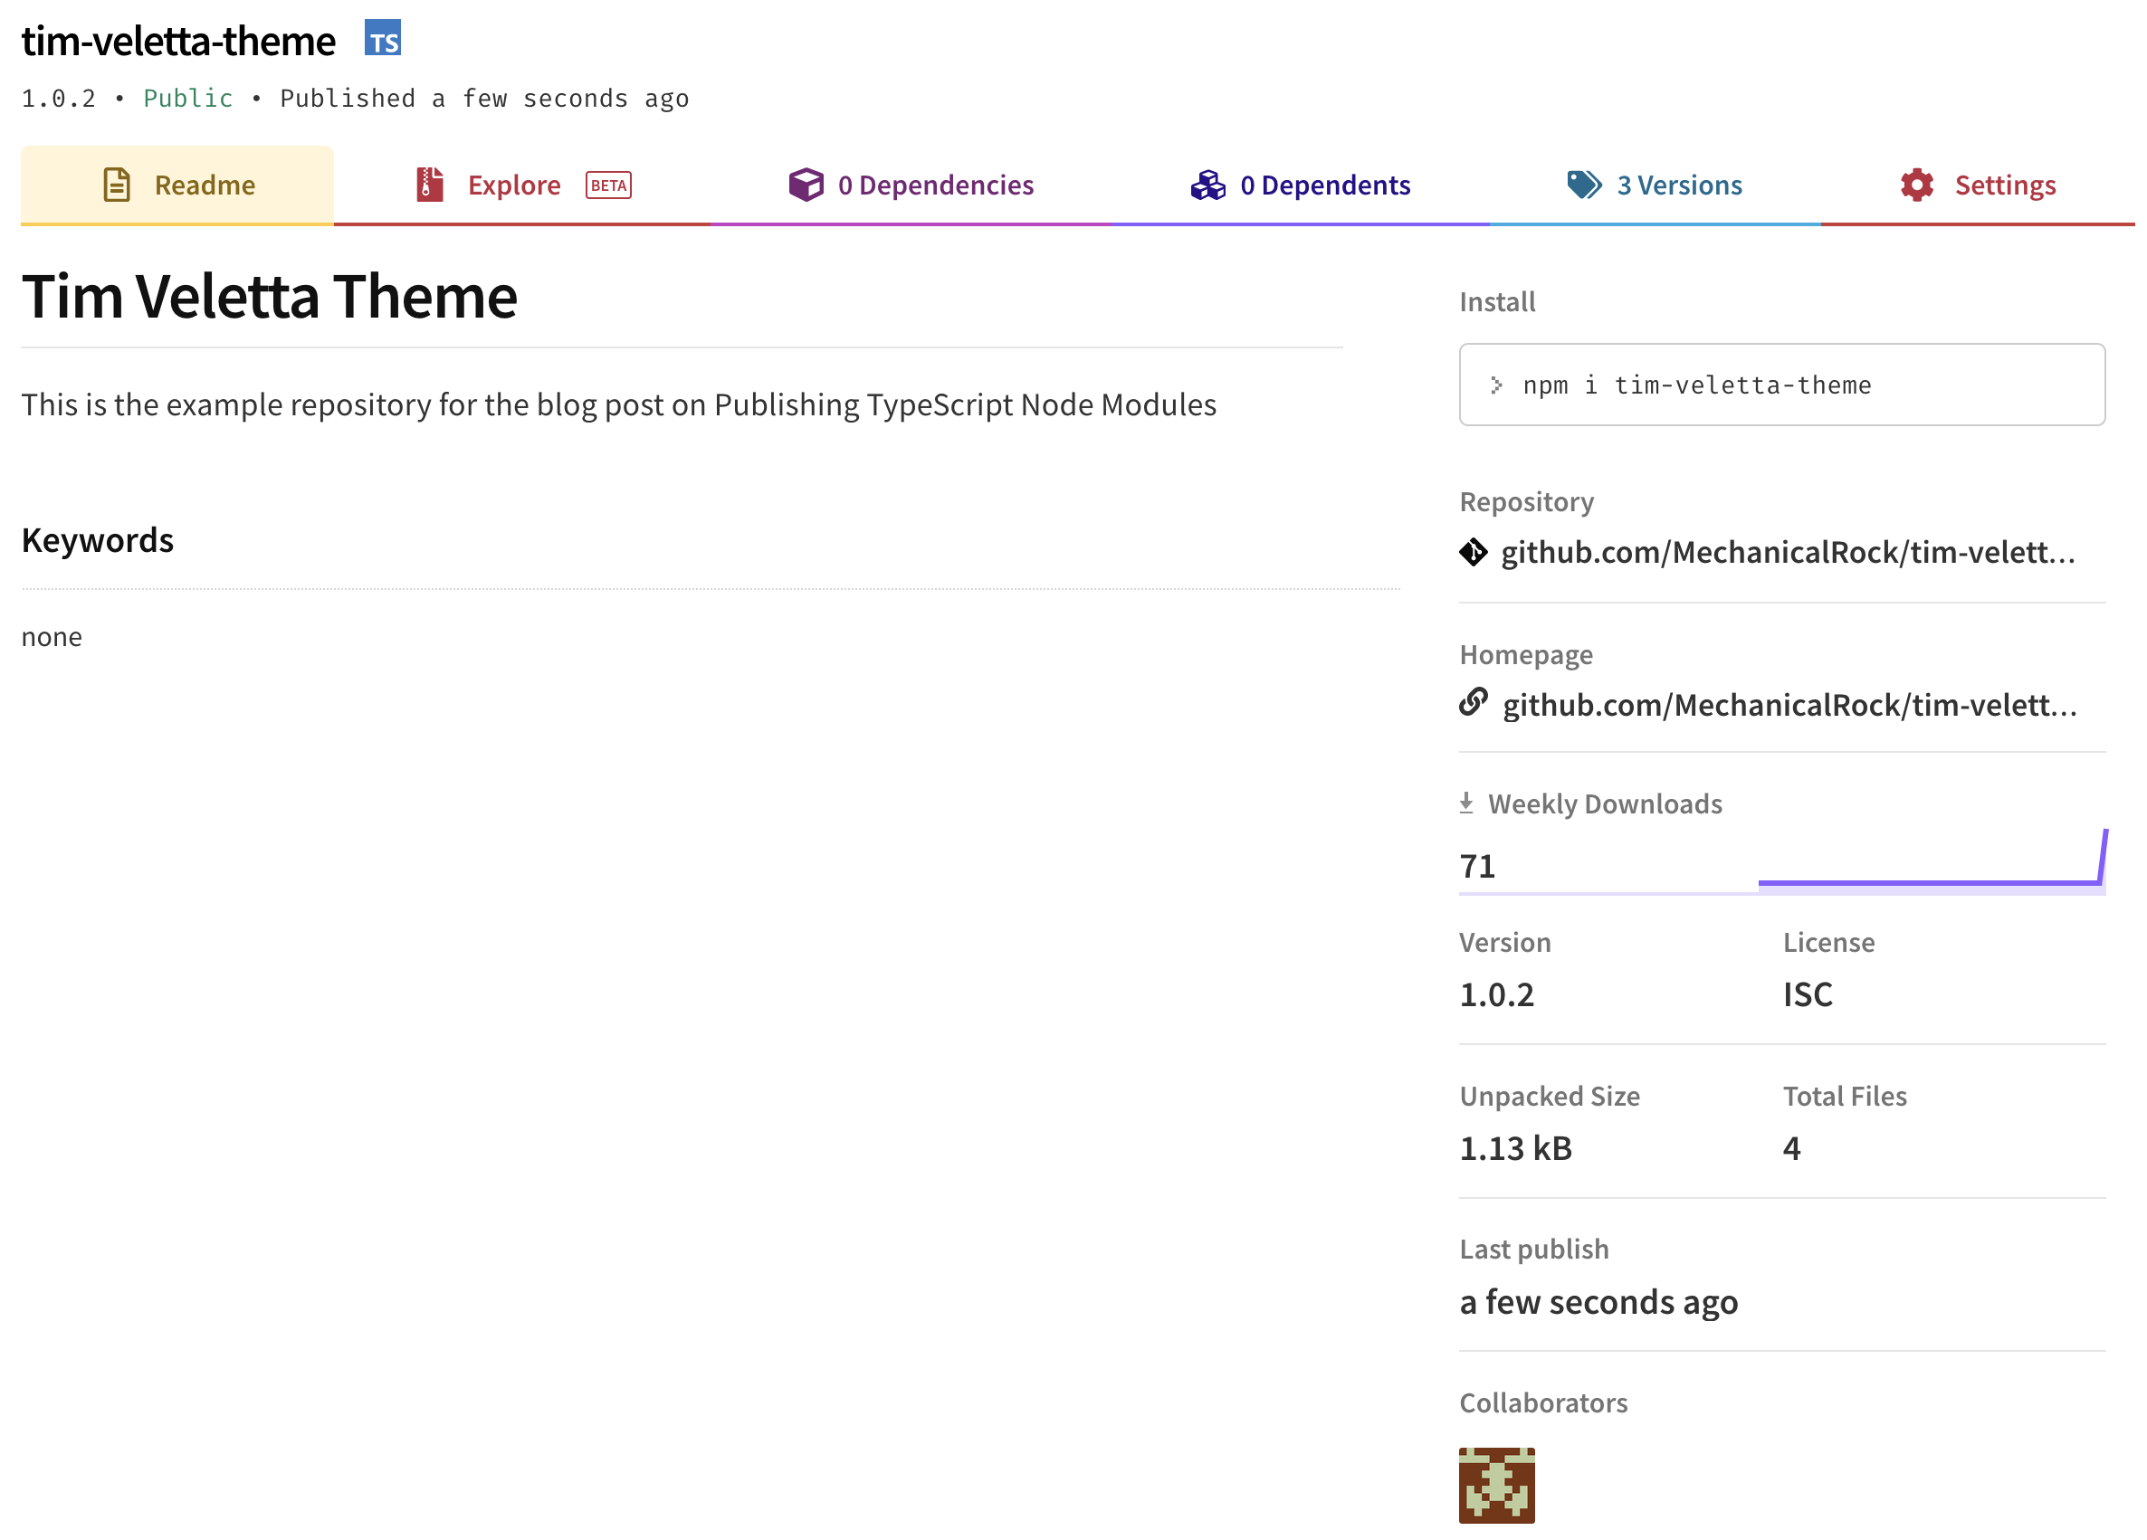Click the Readme document icon
Viewport: 2147px width, 1540px height.
tap(117, 185)
